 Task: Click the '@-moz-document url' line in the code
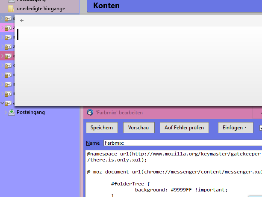[x=174, y=172]
